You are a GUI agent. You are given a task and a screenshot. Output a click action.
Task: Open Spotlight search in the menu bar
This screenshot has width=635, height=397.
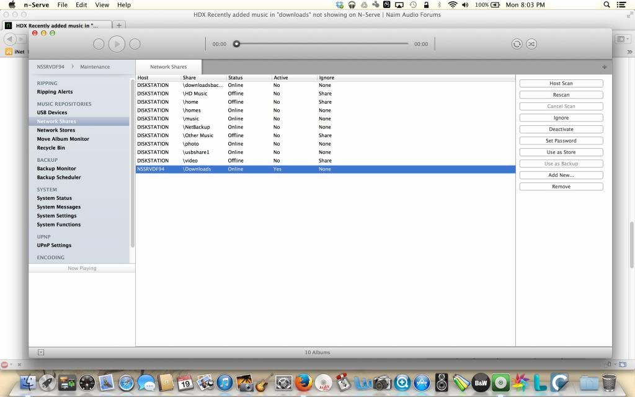tap(606, 5)
